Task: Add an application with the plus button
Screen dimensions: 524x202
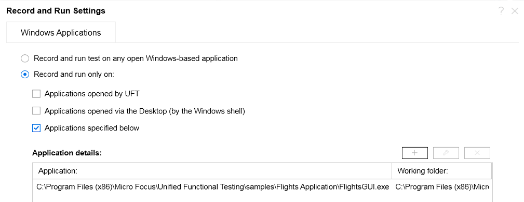Action: click(x=415, y=153)
